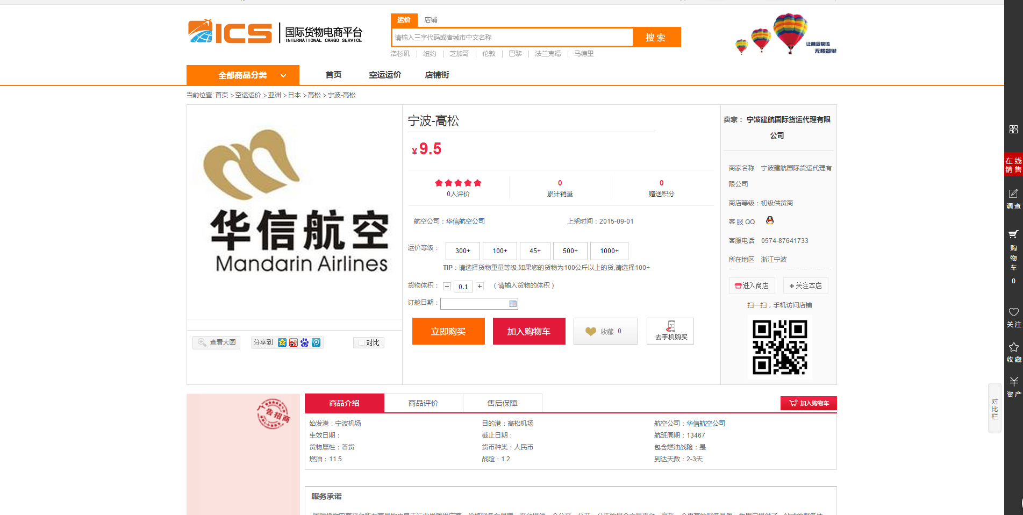Click the 广告招商 advertisement banner
The height and width of the screenshot is (515, 1023).
click(243, 454)
